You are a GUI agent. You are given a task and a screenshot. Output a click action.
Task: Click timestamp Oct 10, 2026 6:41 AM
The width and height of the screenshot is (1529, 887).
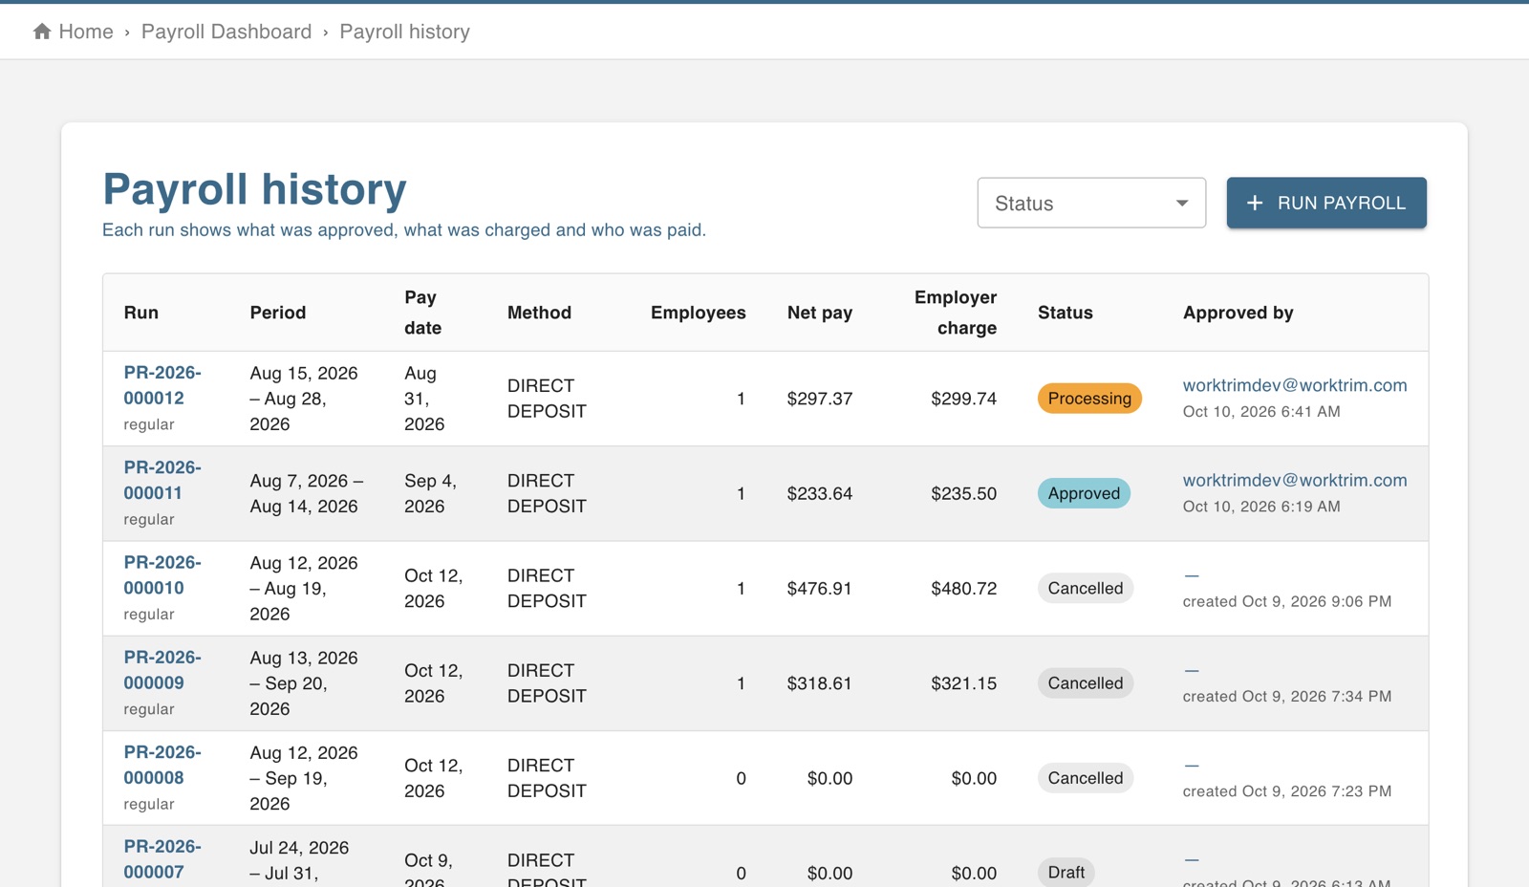(x=1261, y=411)
